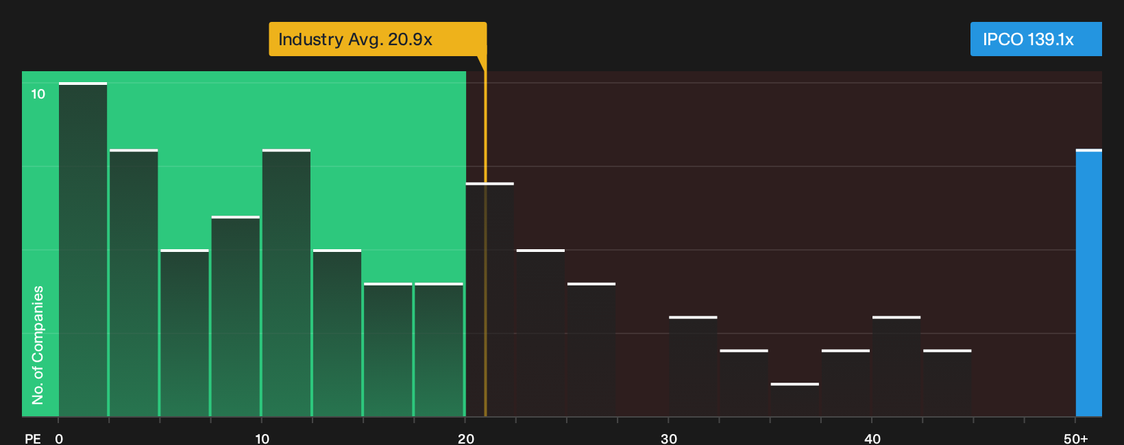
Task: Click the Industry Avg. 20.9x label
Action: (x=378, y=39)
